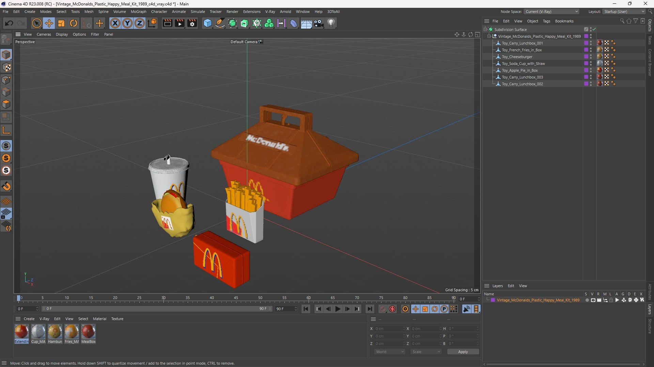
Task: Select Toy_Apple_Pie_in_Box object
Action: coord(519,70)
